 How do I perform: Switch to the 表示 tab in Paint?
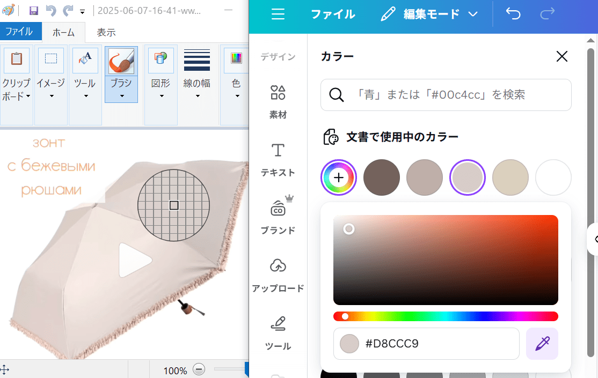click(x=106, y=32)
